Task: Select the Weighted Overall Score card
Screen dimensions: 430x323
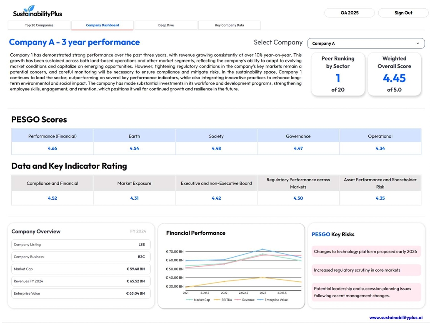Action: [x=394, y=74]
